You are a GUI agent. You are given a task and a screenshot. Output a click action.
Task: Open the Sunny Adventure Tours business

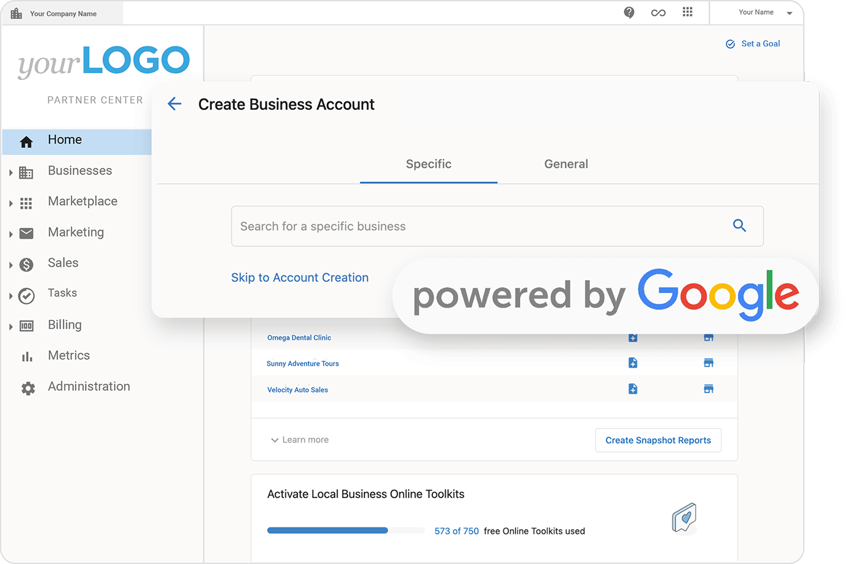[302, 363]
